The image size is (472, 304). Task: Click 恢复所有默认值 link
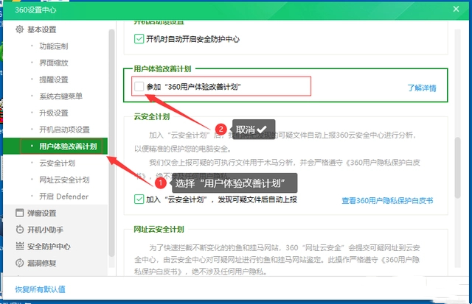click(x=40, y=289)
